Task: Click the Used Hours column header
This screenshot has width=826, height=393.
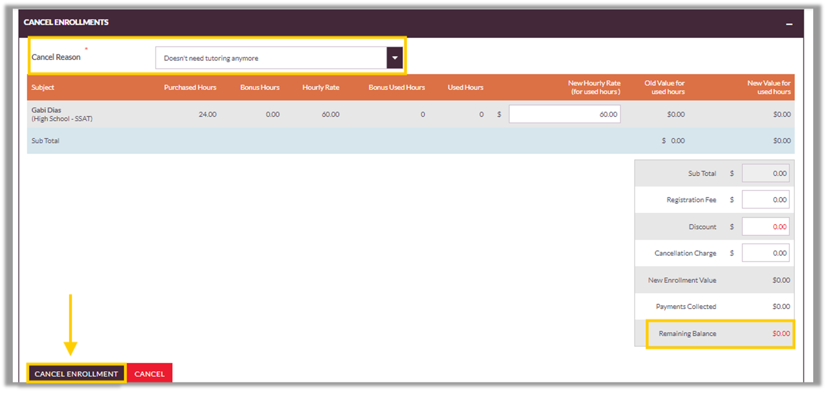Action: [465, 87]
